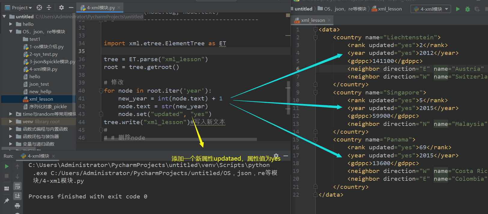
Task: Fold the for loop at code line 40
Action: pyautogui.click(x=101, y=91)
